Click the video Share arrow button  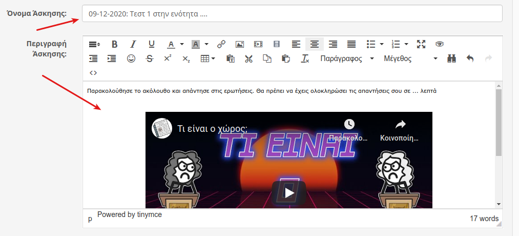[x=401, y=124]
